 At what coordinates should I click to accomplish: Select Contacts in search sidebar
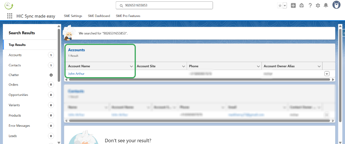[x=30, y=65]
